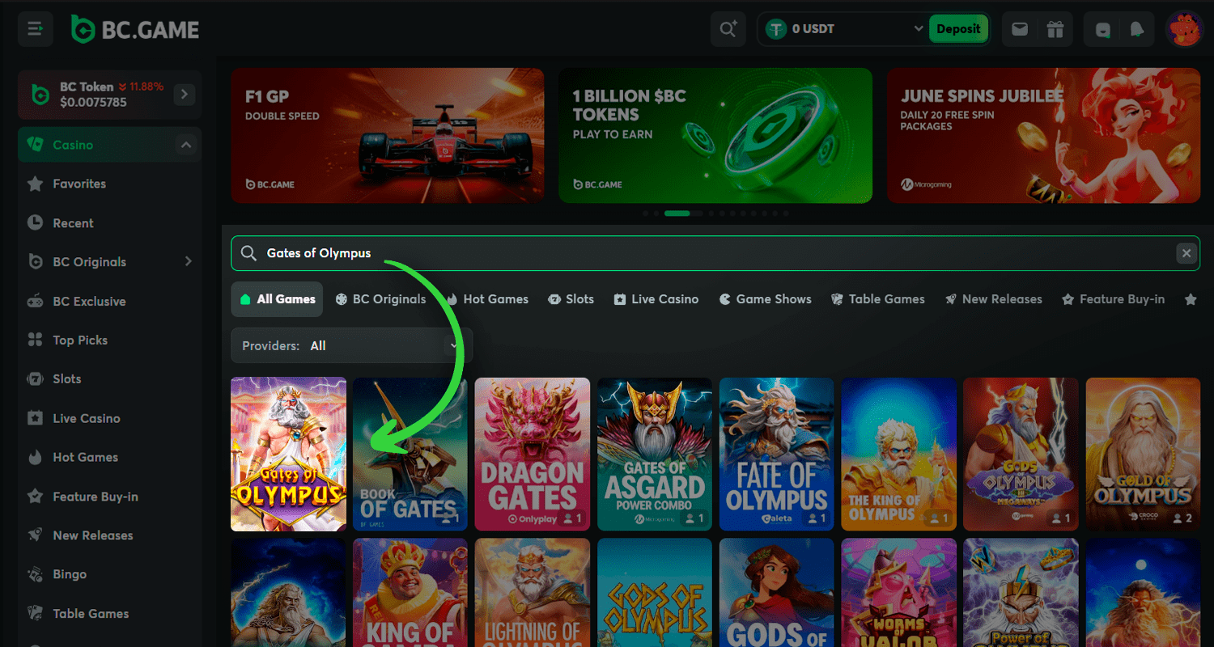The image size is (1214, 647).
Task: Switch to BC Originals tab
Action: [380, 299]
